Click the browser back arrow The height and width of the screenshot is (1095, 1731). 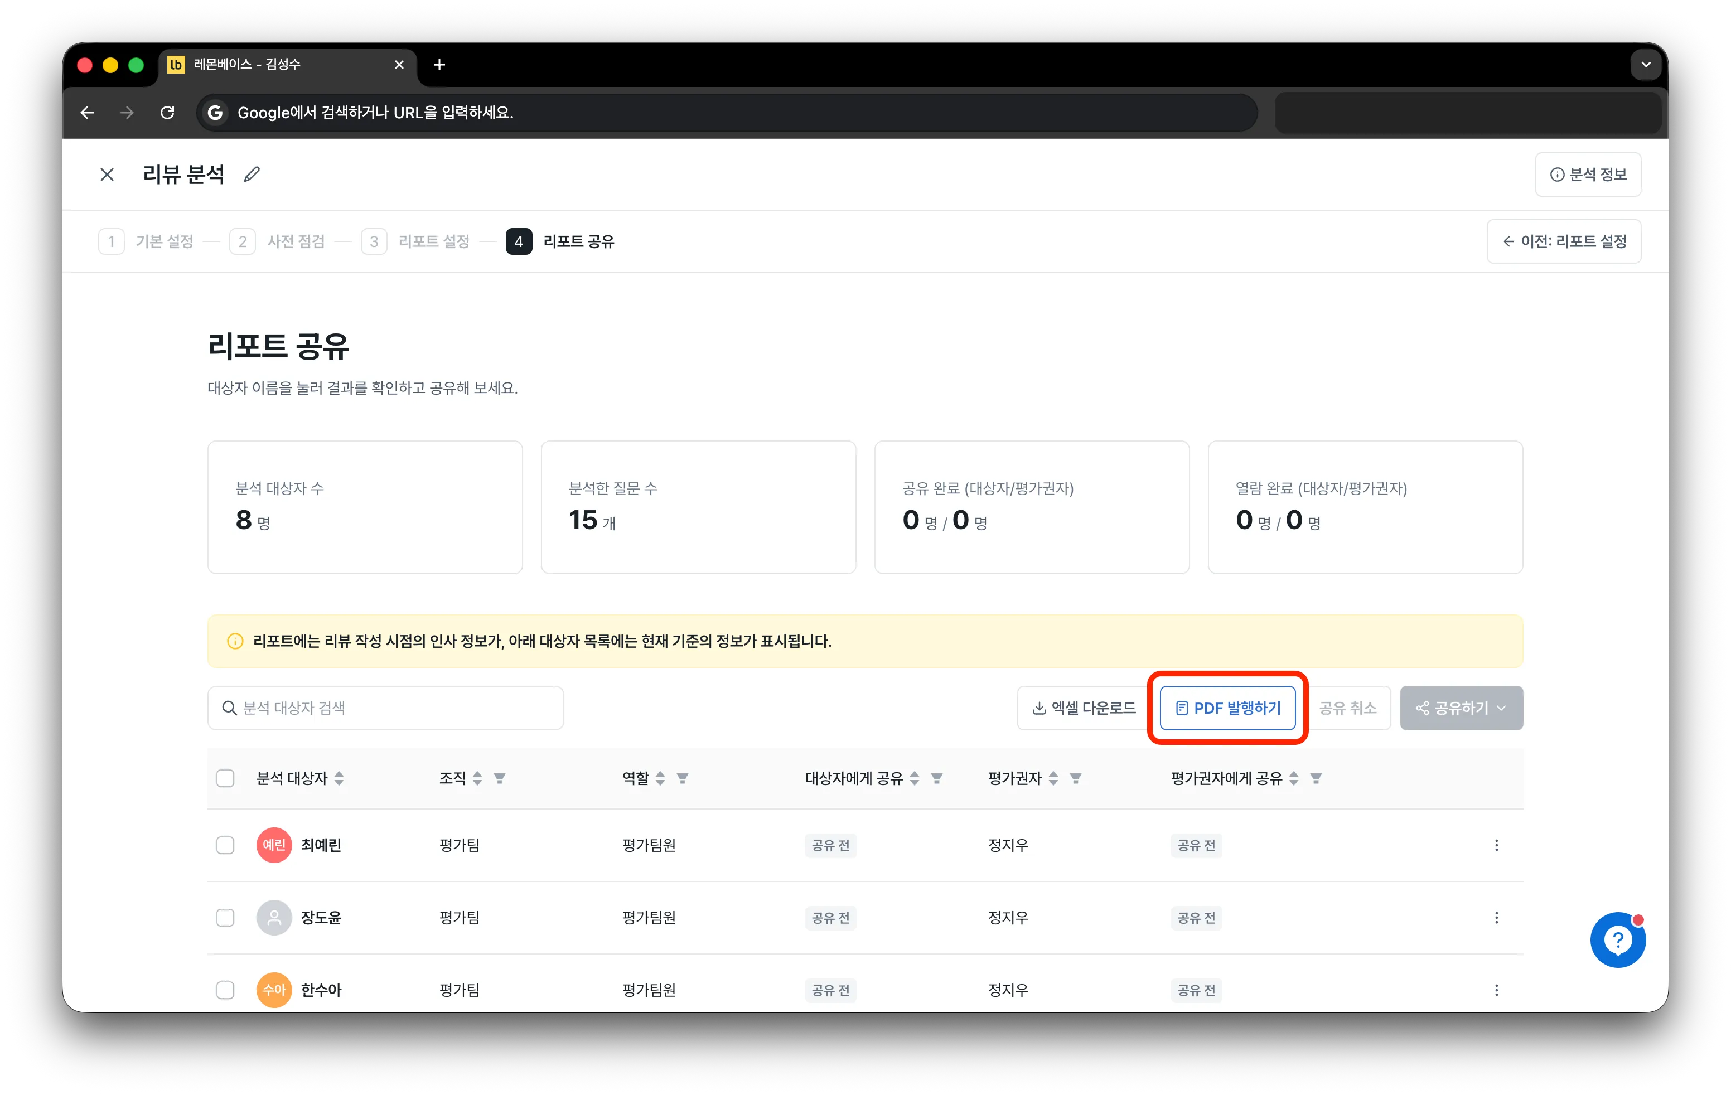pyautogui.click(x=87, y=113)
